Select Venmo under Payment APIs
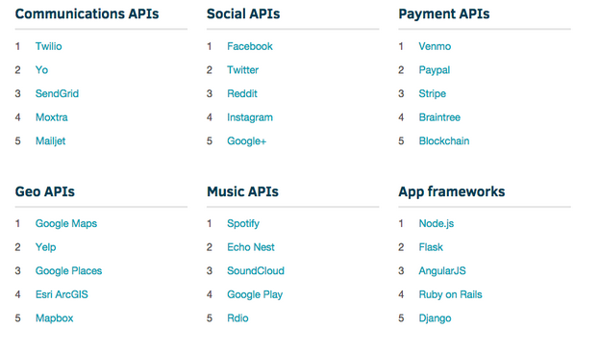The image size is (599, 354). click(435, 46)
